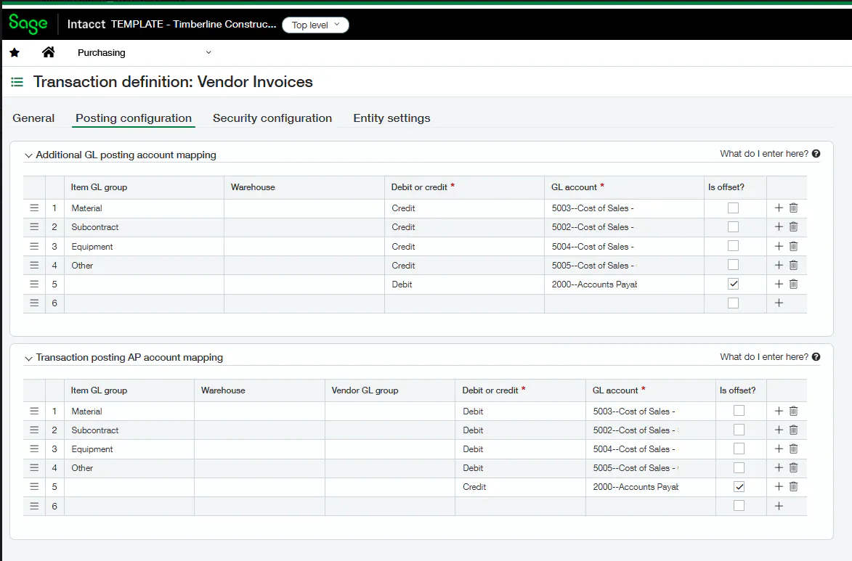Delete Other row in AP account mapping
The image size is (852, 561).
(x=793, y=467)
